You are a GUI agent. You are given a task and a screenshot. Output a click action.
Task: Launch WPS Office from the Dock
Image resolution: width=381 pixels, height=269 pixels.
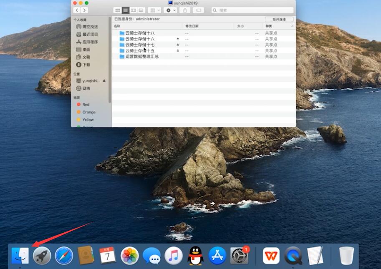click(271, 256)
